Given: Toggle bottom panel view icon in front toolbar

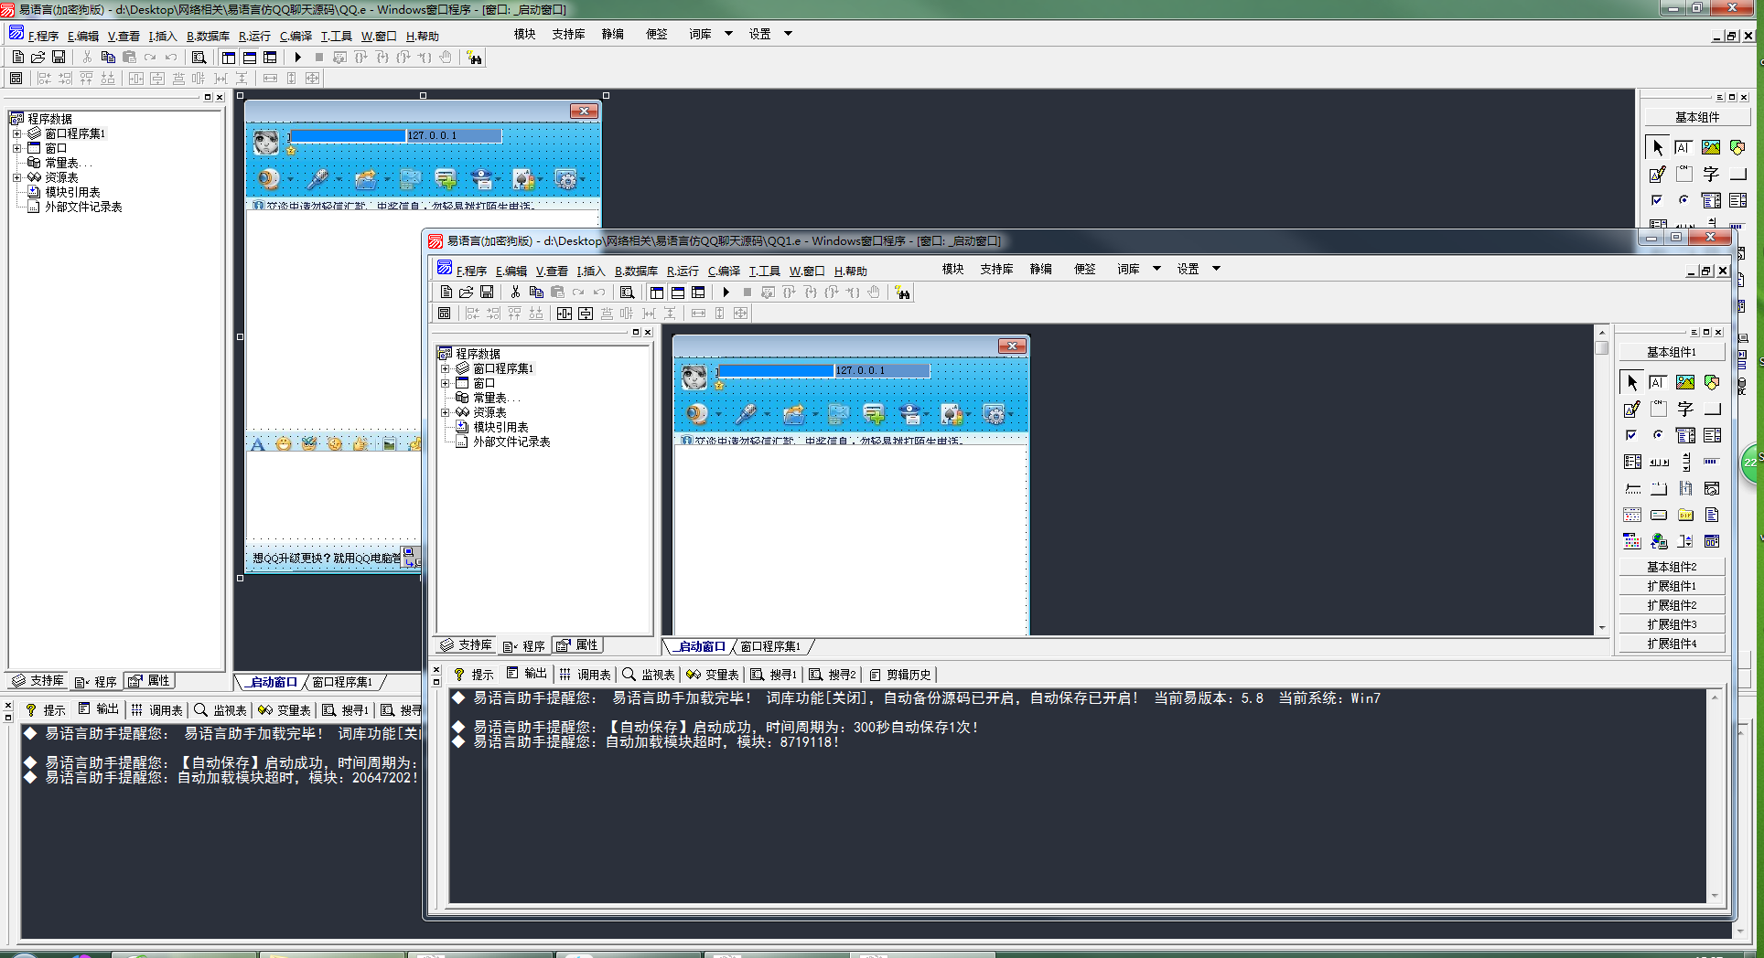Looking at the screenshot, I should (x=678, y=293).
